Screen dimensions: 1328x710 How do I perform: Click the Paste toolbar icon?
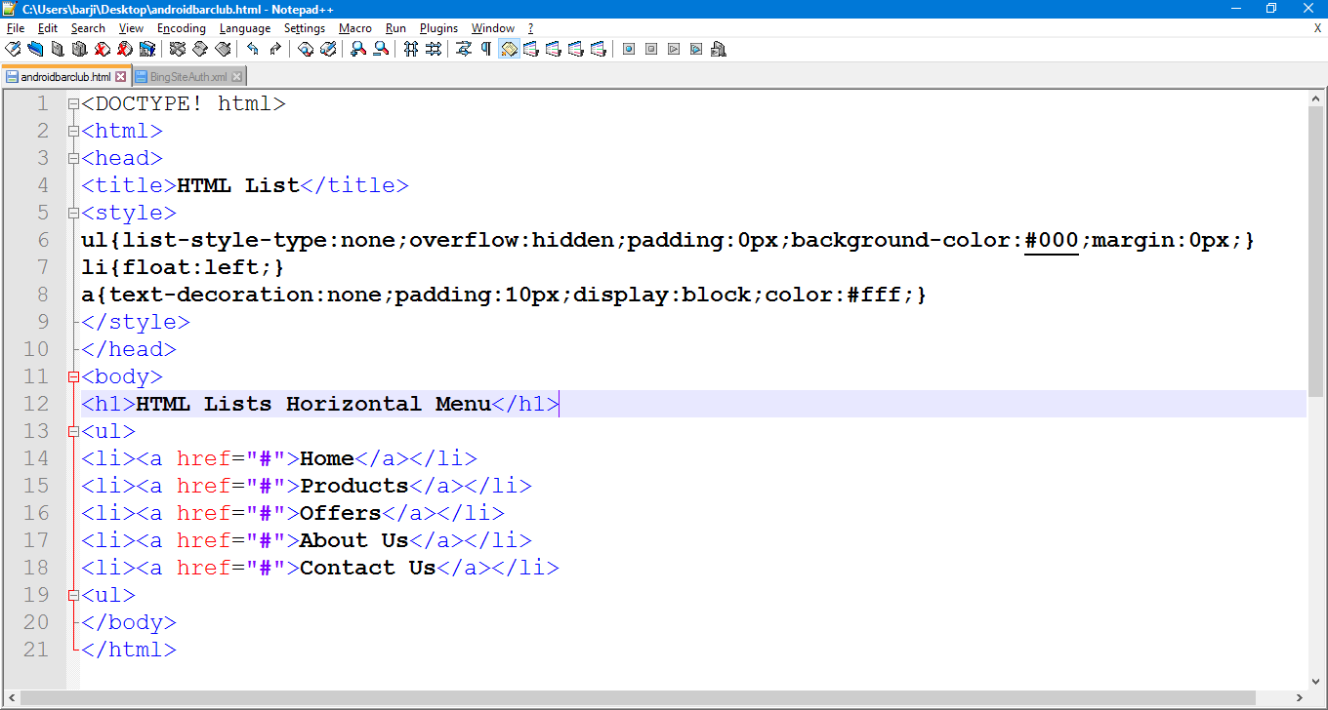pyautogui.click(x=221, y=49)
